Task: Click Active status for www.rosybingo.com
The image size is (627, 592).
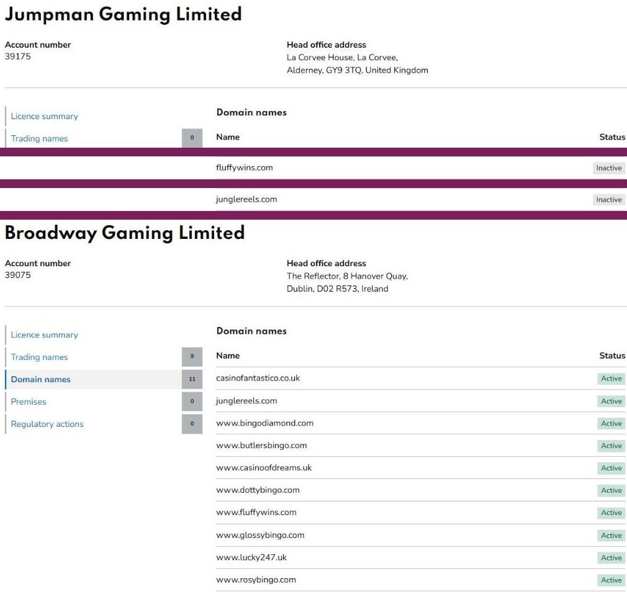Action: click(x=611, y=580)
